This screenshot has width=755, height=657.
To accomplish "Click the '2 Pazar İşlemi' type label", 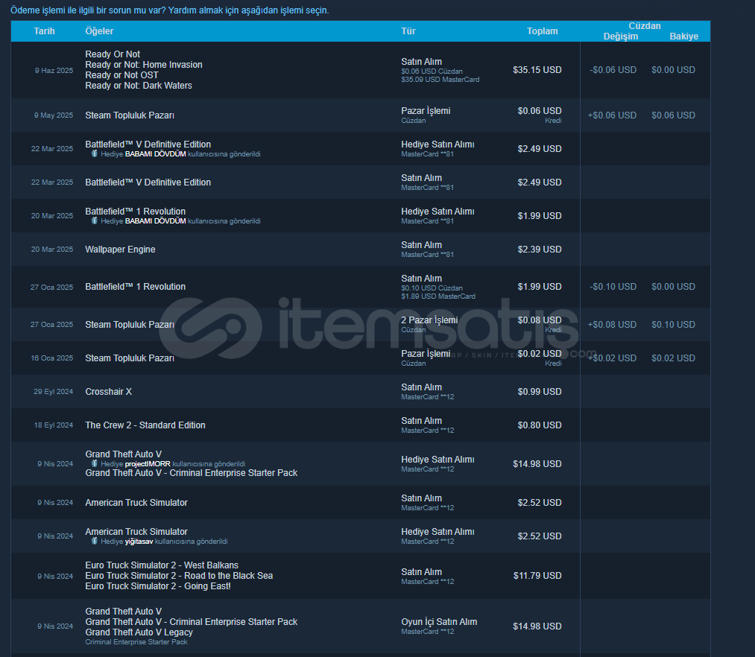I will click(429, 320).
